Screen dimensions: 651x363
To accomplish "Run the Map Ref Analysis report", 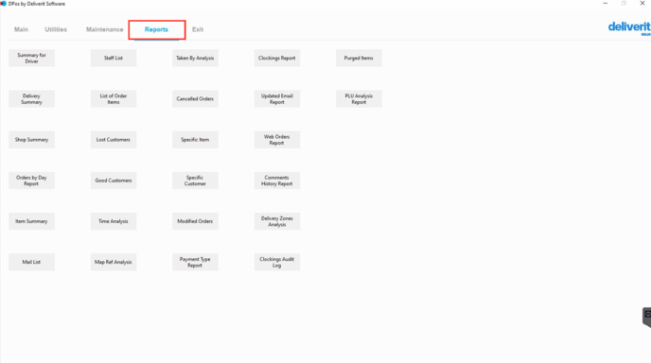I will (114, 262).
